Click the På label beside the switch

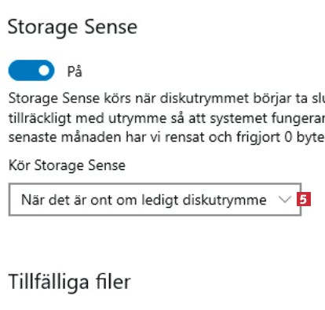[75, 72]
